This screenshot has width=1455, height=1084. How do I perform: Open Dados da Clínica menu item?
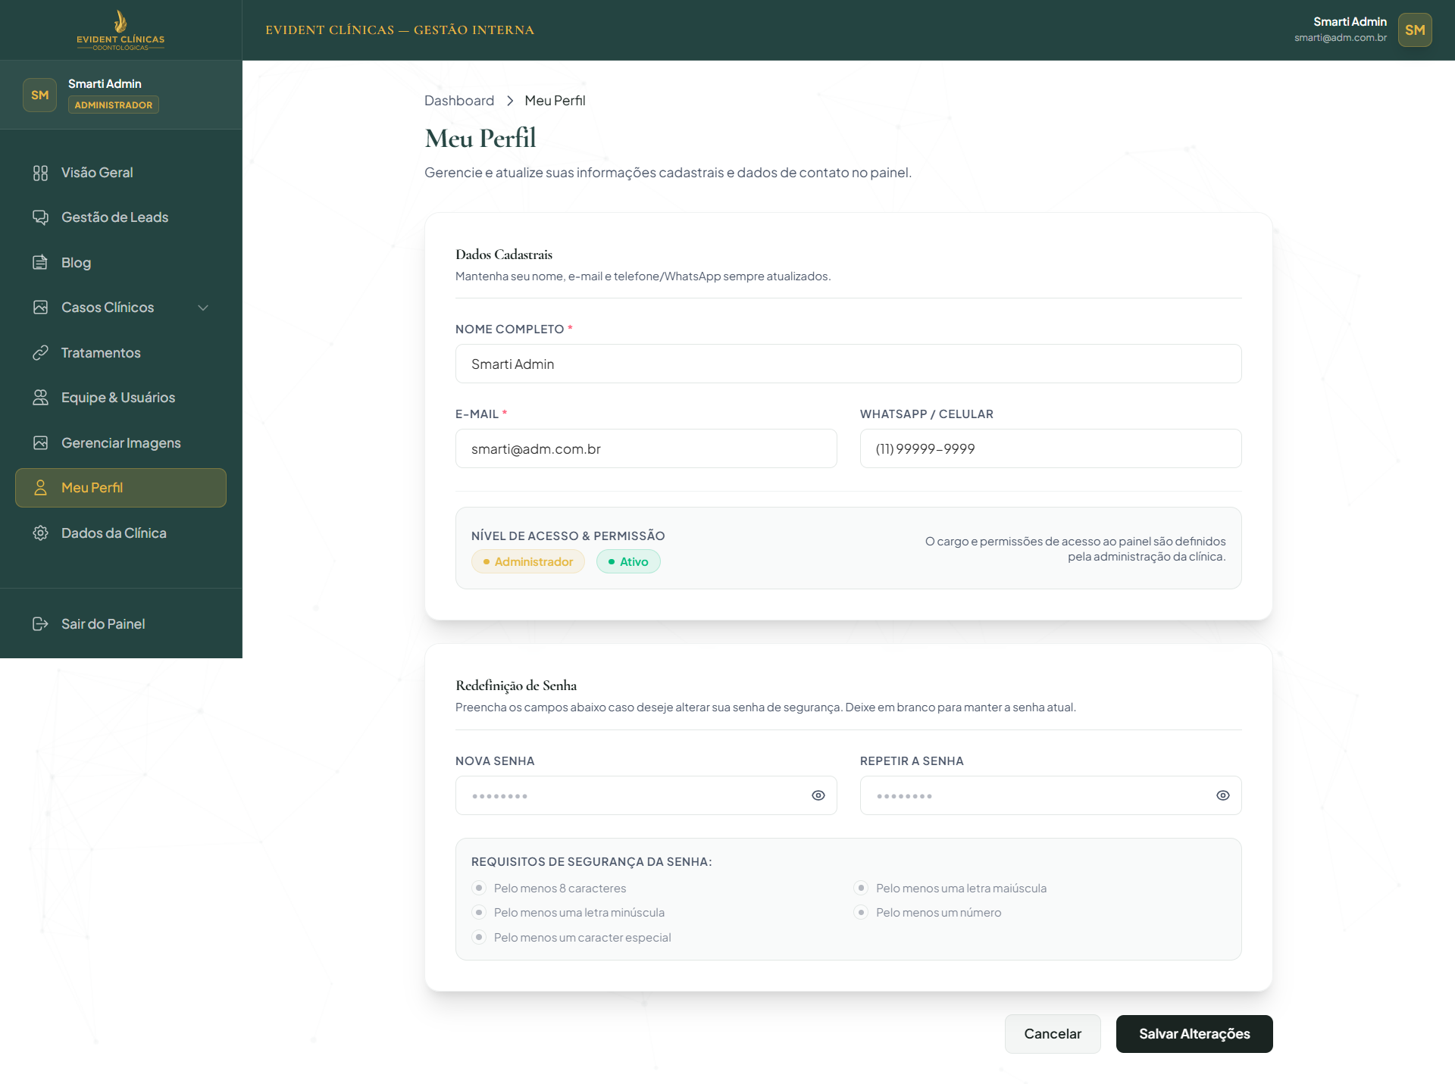(x=120, y=533)
